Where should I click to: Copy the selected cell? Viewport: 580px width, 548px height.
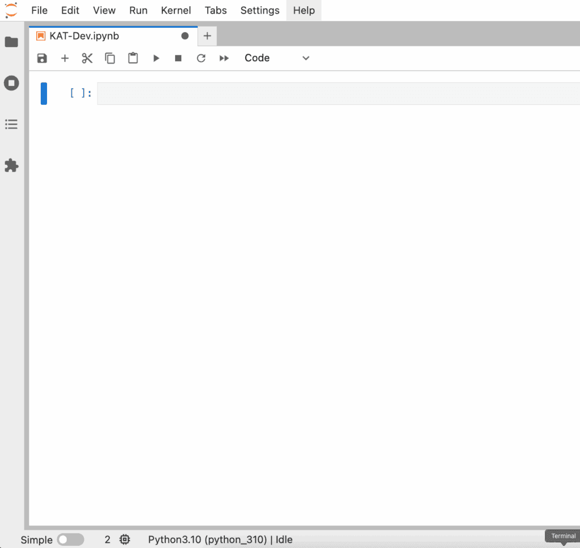pyautogui.click(x=110, y=58)
